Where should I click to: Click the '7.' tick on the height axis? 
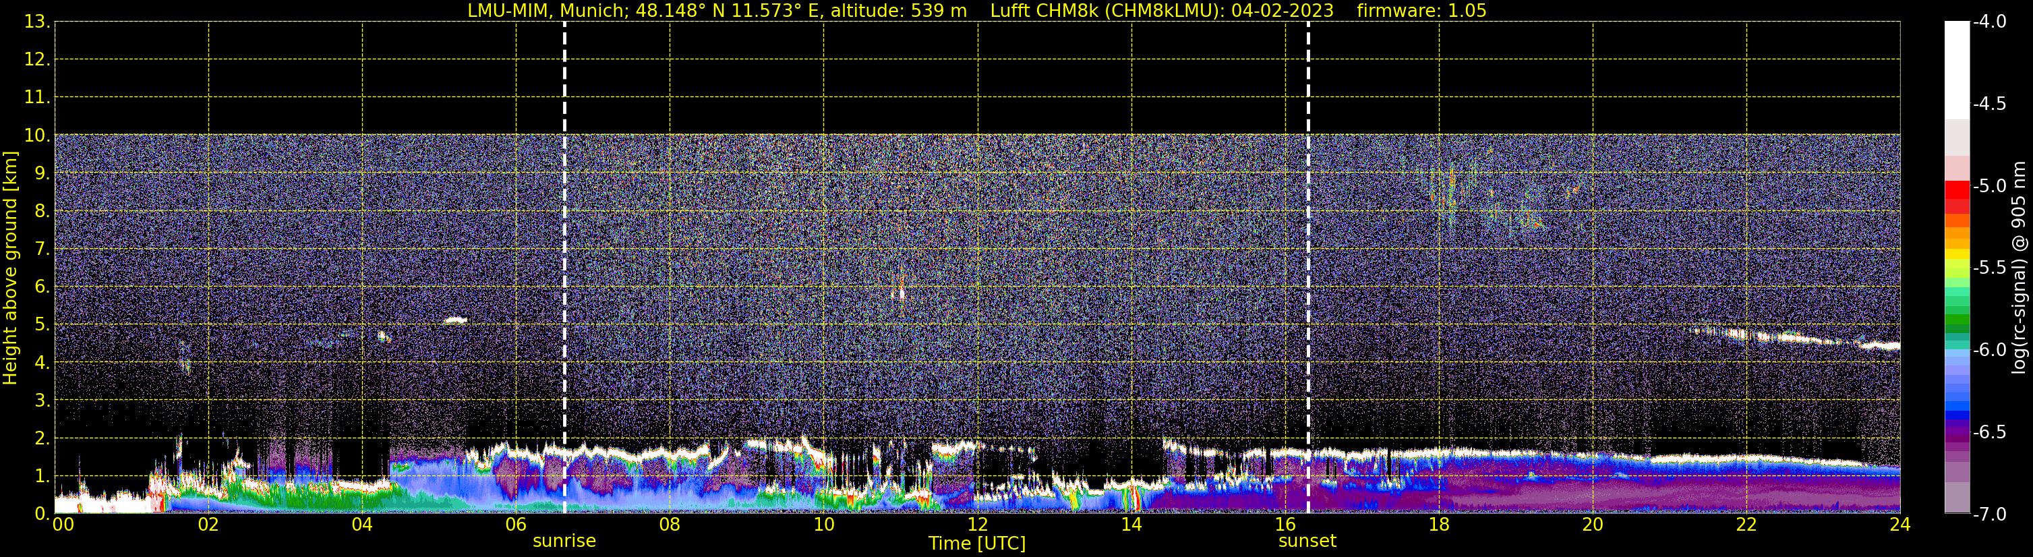(x=42, y=250)
